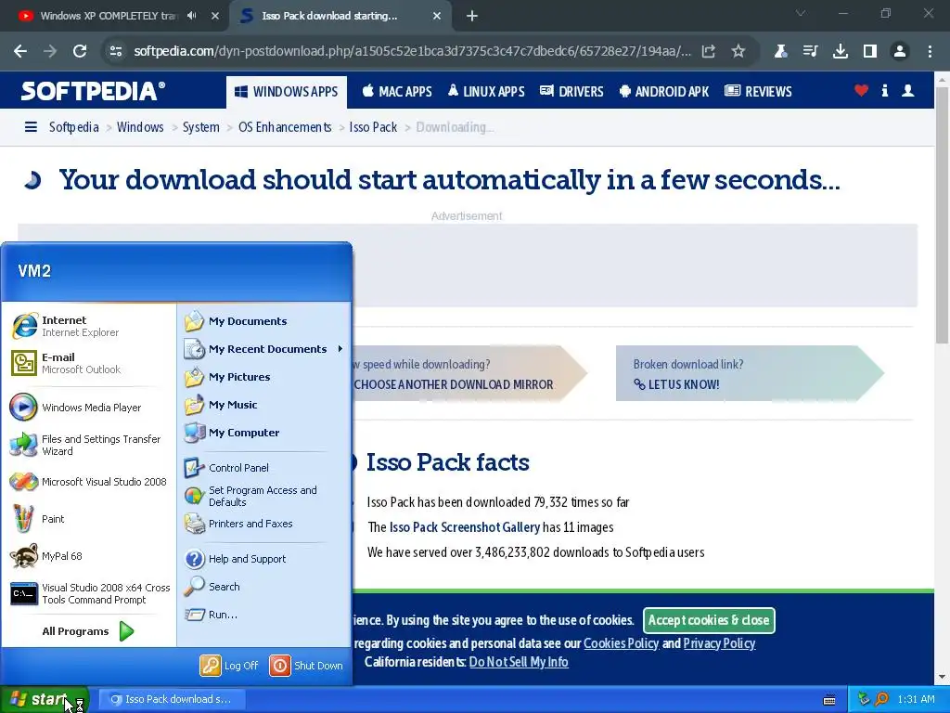
Task: Select REVIEWS navigation item
Action: (x=758, y=92)
